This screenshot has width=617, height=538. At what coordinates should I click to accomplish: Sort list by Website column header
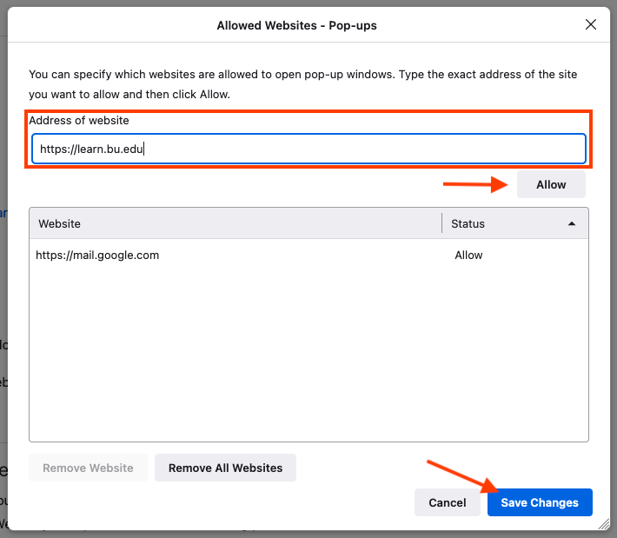point(235,223)
